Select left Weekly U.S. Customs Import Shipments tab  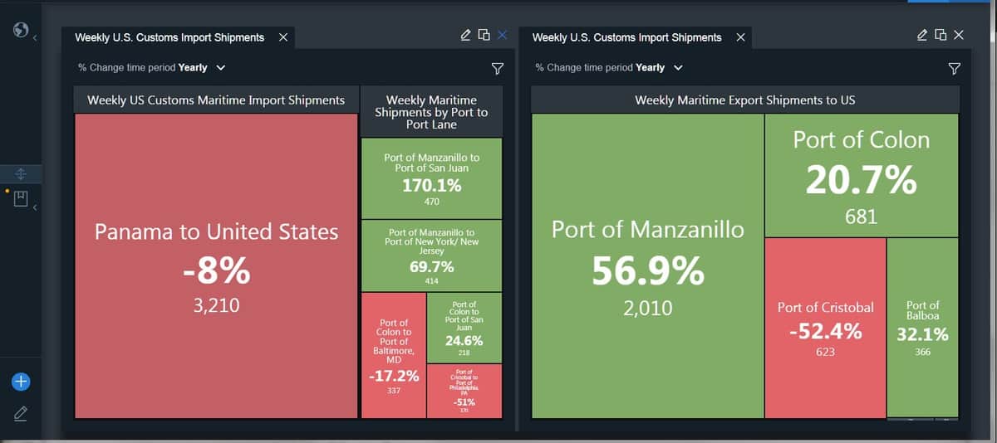point(169,37)
